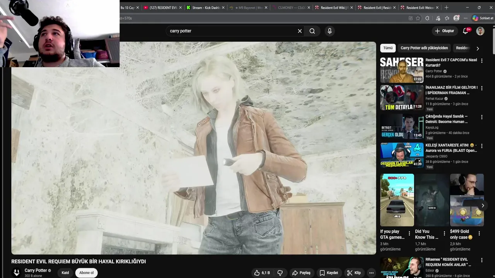The image size is (495, 278).
Task: Open 'If you play GTA games' short
Action: click(397, 200)
